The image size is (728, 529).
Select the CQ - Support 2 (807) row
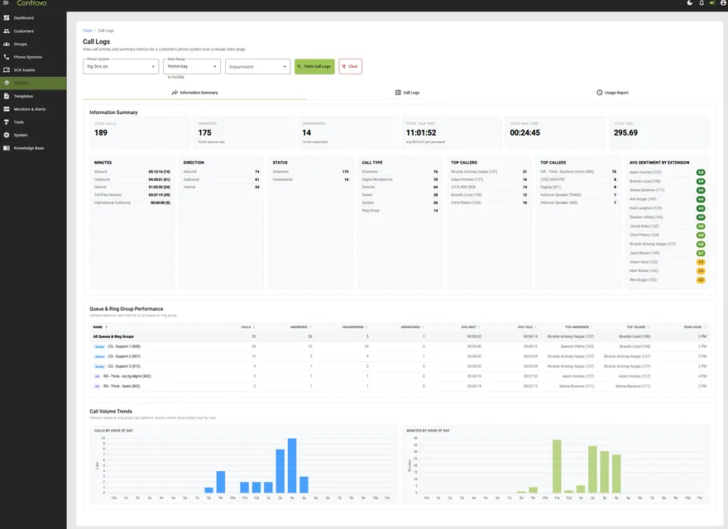pyautogui.click(x=400, y=356)
